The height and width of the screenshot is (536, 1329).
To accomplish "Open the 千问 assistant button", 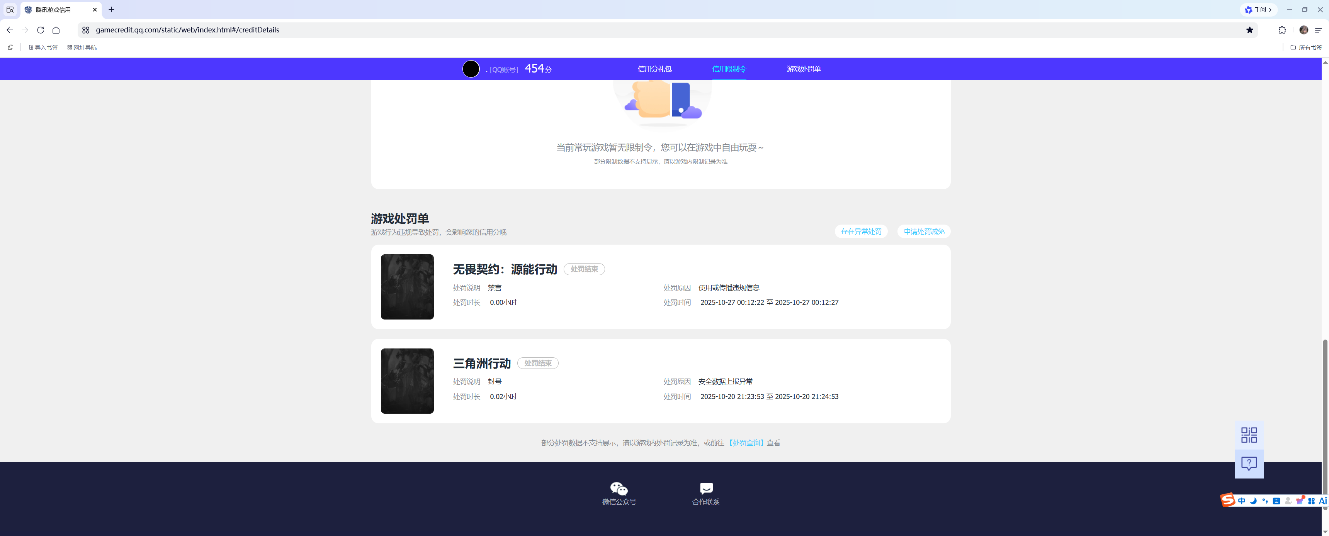I will point(1258,10).
